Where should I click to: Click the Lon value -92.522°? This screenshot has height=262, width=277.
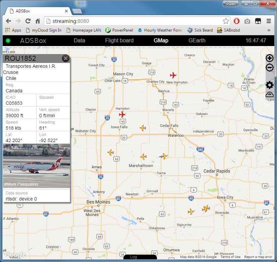point(48,140)
